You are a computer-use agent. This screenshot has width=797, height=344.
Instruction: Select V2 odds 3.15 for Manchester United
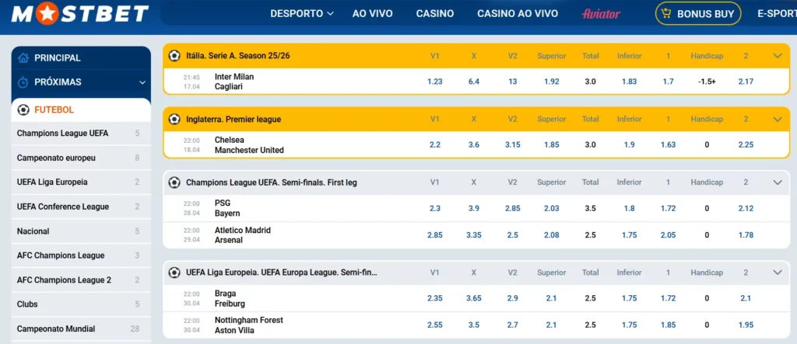click(512, 145)
